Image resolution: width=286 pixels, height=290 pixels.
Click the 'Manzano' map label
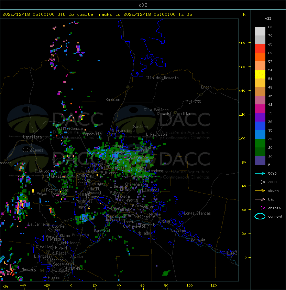click(29, 269)
